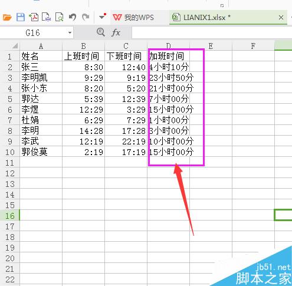Click the cell showing 9:29
This screenshot has width=292, height=286.
84,77
